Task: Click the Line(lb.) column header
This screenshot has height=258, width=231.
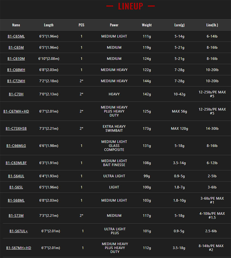Action: click(212, 25)
